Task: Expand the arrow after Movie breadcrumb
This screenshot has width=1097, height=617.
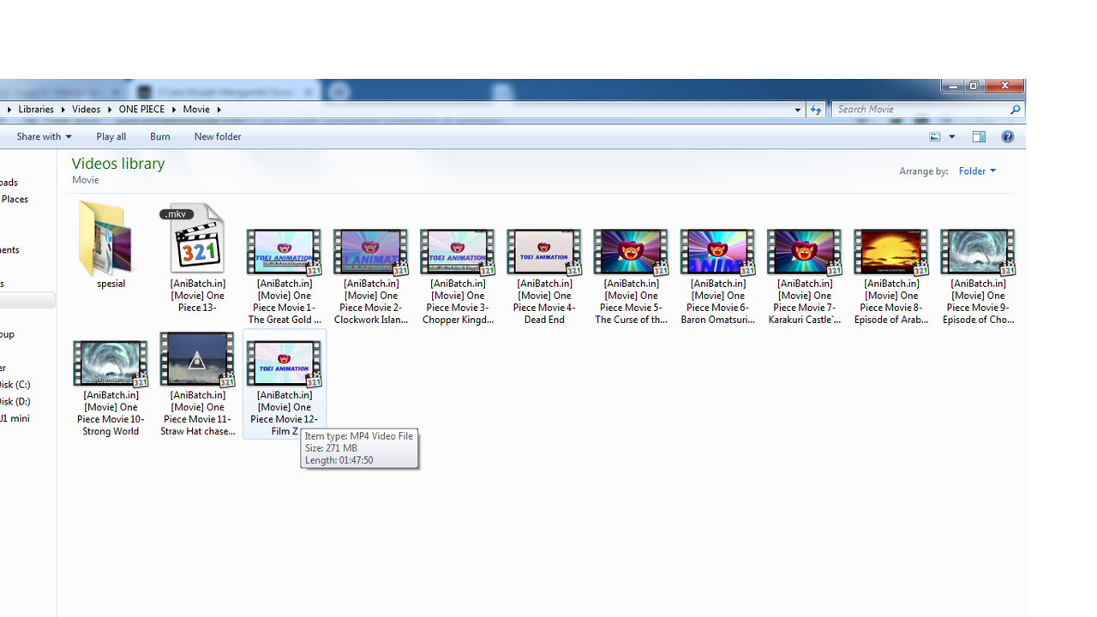Action: [219, 110]
